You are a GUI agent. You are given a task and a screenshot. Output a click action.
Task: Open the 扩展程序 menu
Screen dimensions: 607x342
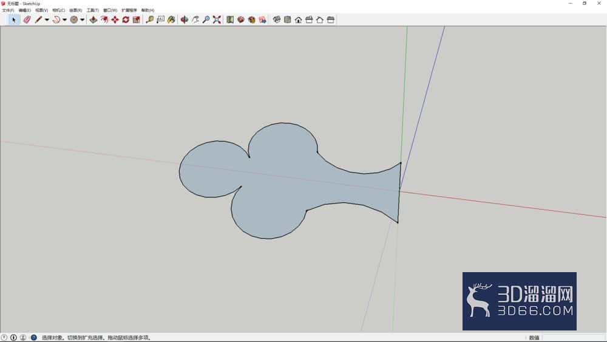pos(129,10)
